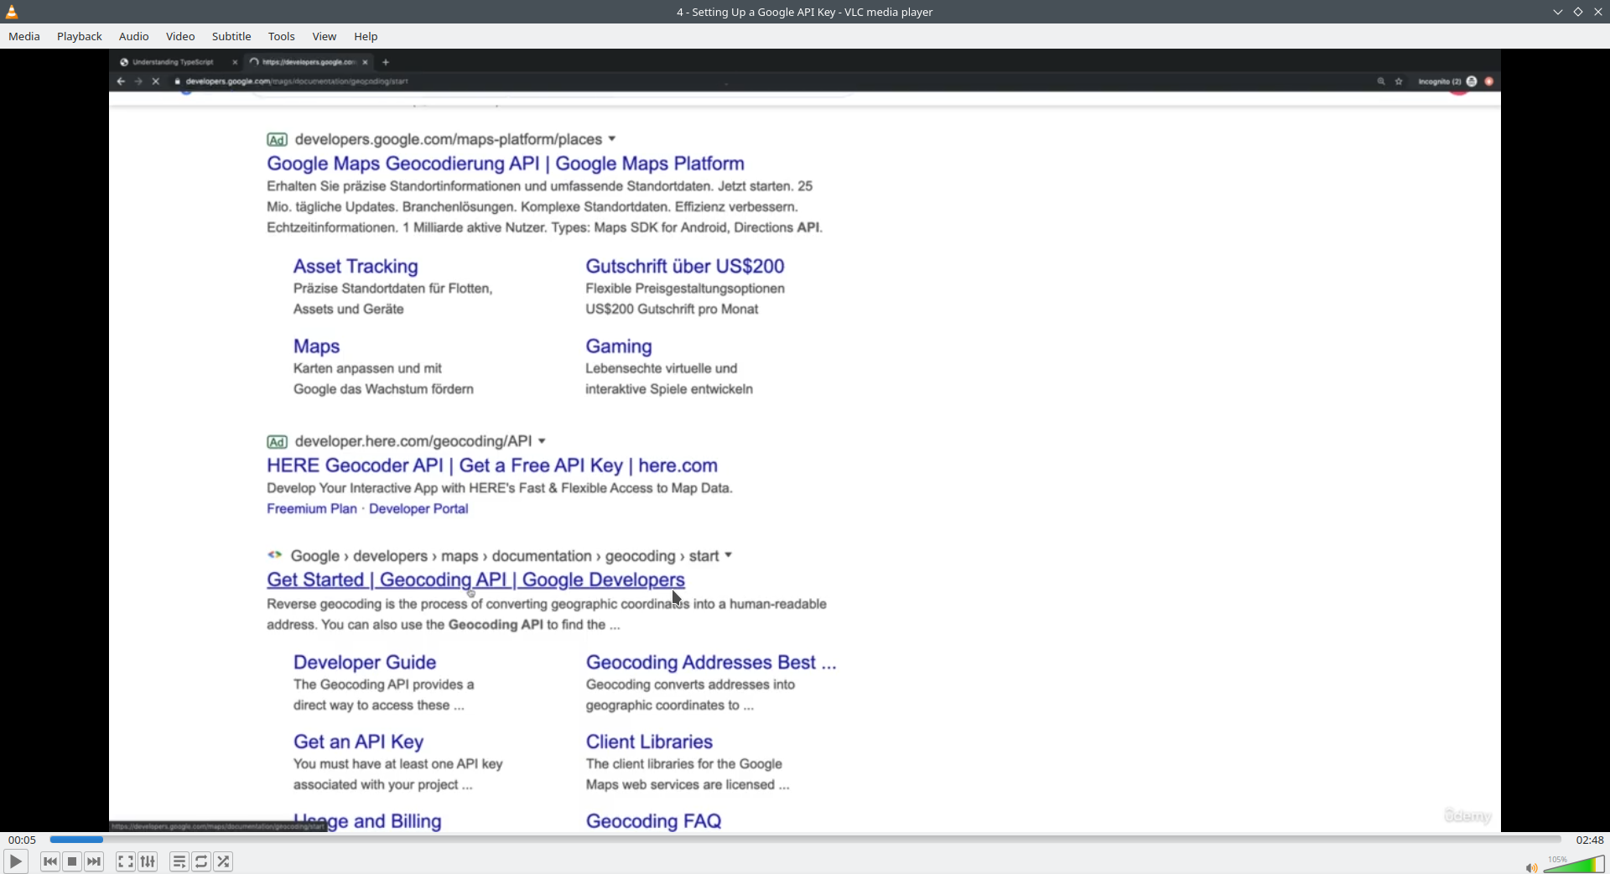Click the browser address bar URL in video
Screen dimensions: 1610x874
(x=297, y=81)
